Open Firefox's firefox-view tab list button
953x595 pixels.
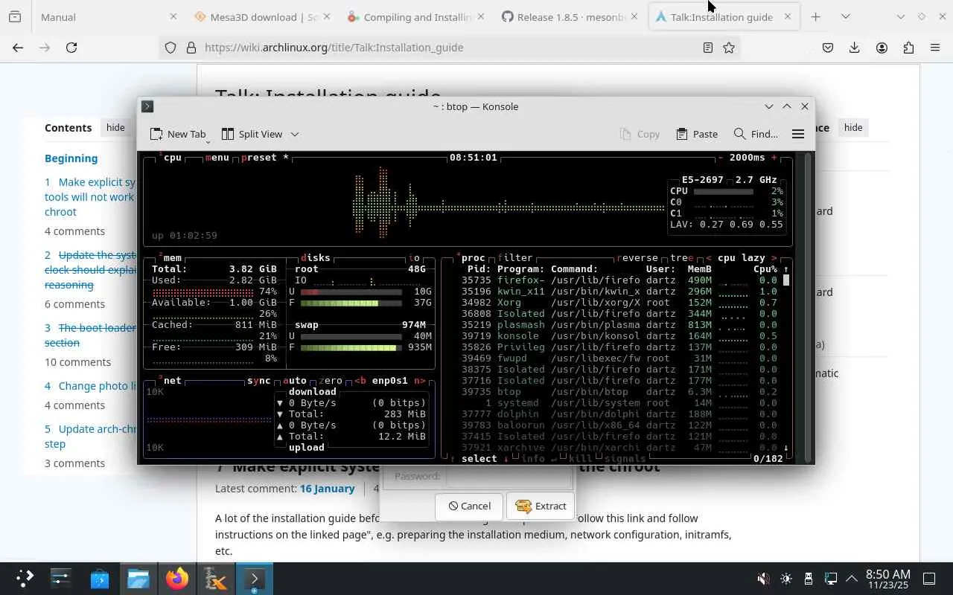15,16
